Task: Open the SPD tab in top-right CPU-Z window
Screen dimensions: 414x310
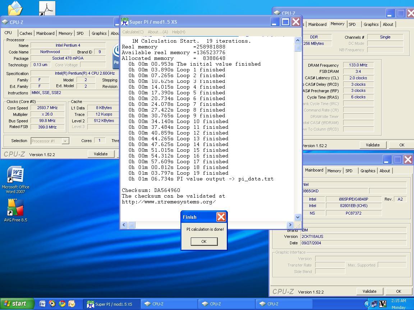Action: 352,24
